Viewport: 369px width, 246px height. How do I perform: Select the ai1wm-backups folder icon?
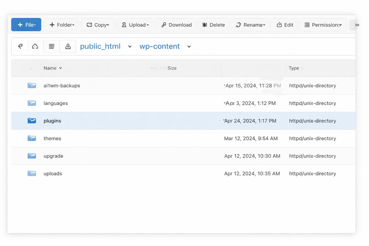pyautogui.click(x=32, y=85)
